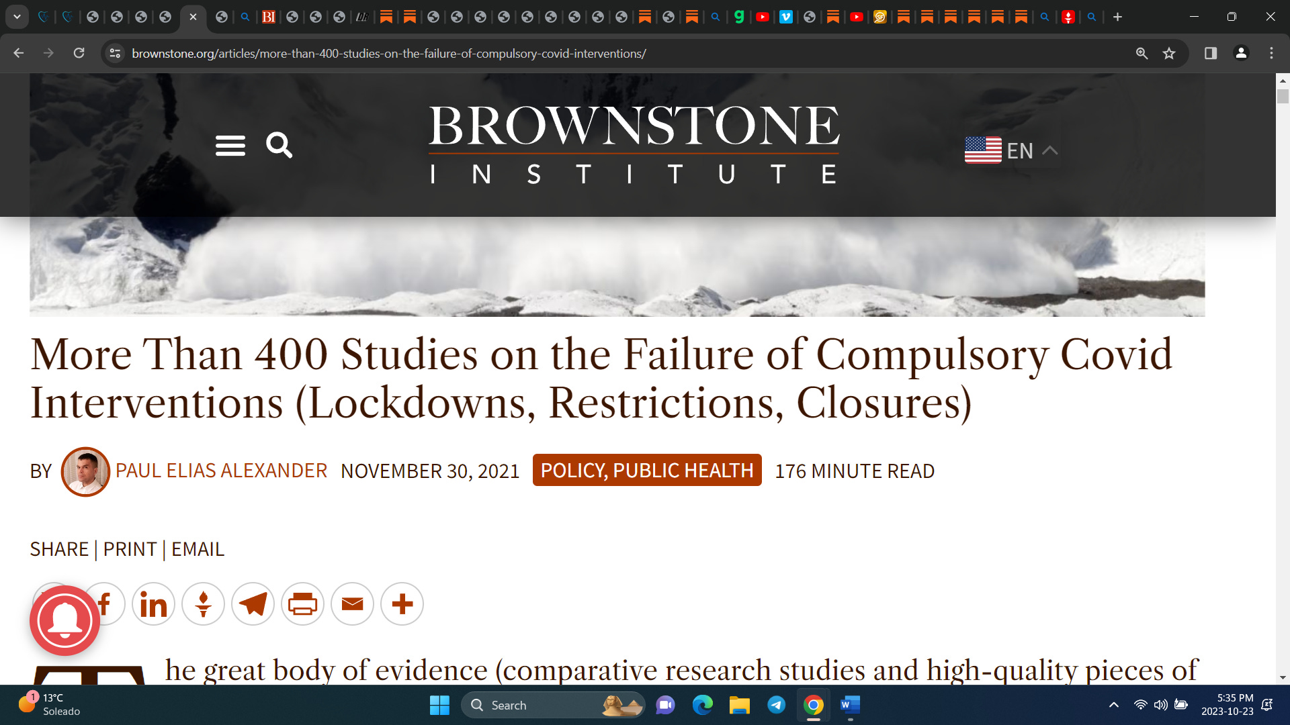Open more sharing options plus icon
This screenshot has height=725, width=1290.
402,604
